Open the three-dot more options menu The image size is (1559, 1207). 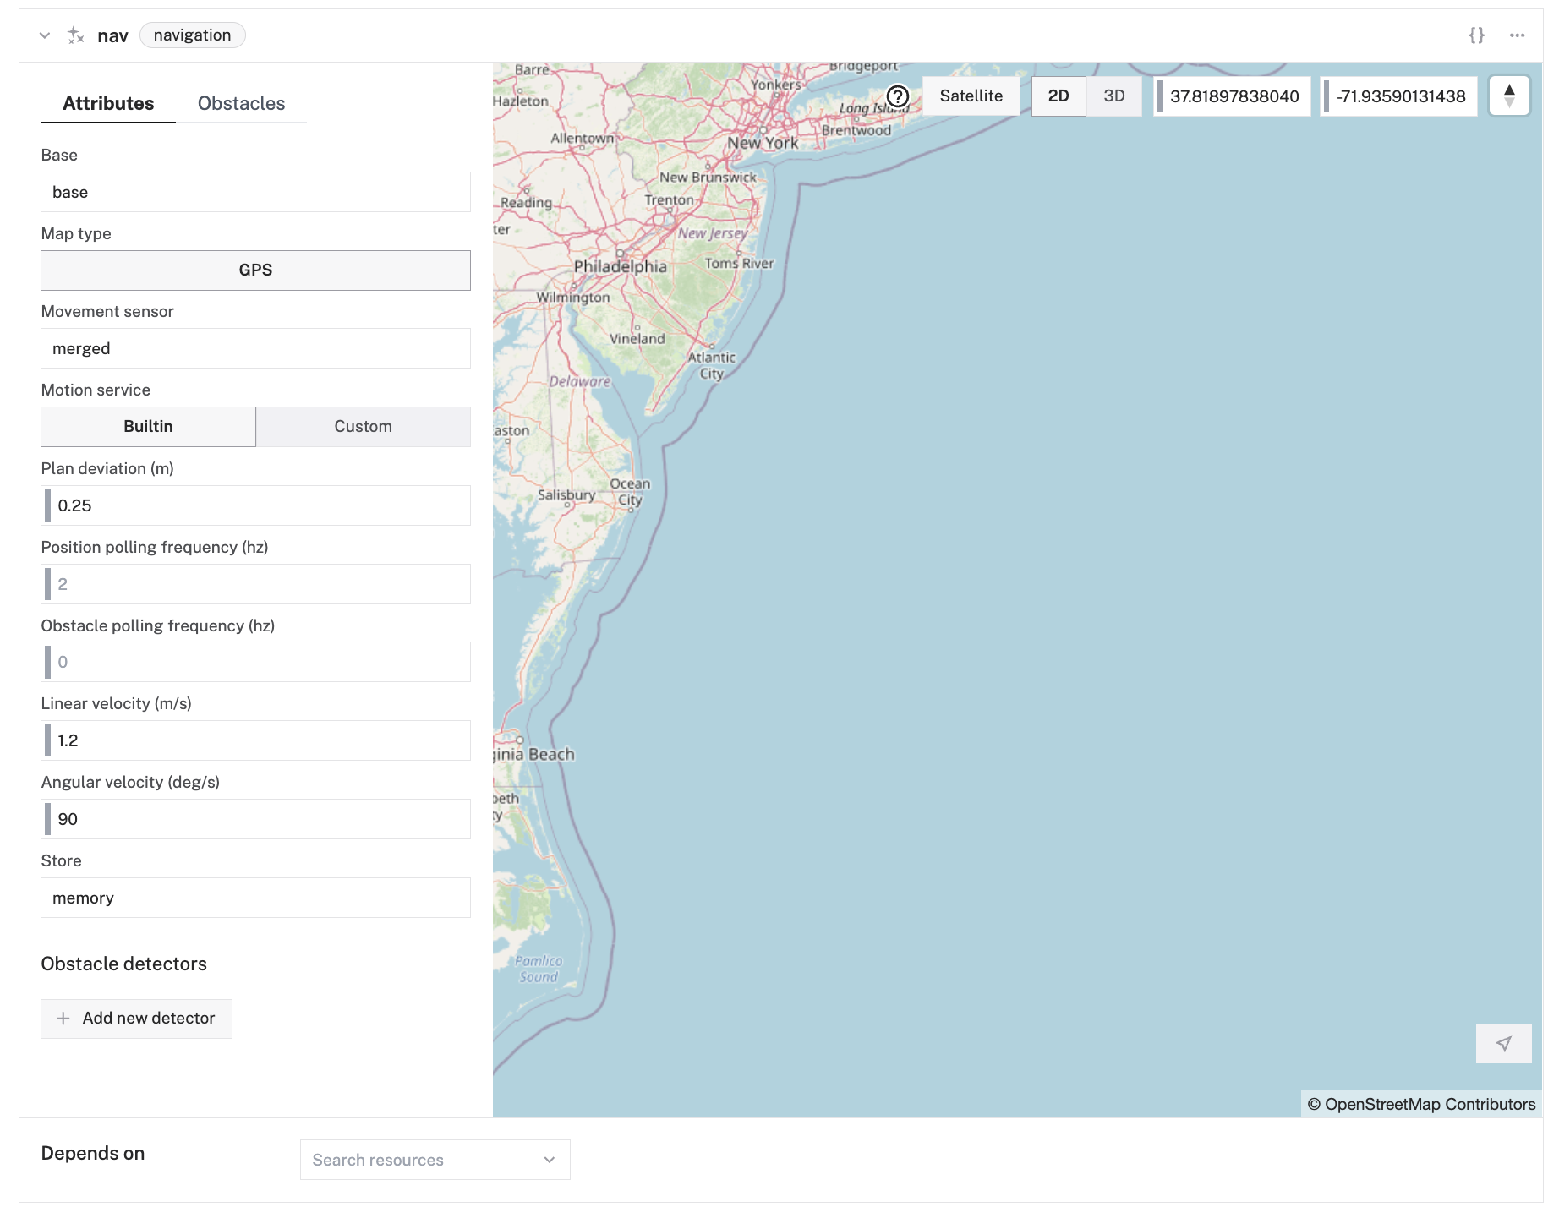[x=1517, y=35]
